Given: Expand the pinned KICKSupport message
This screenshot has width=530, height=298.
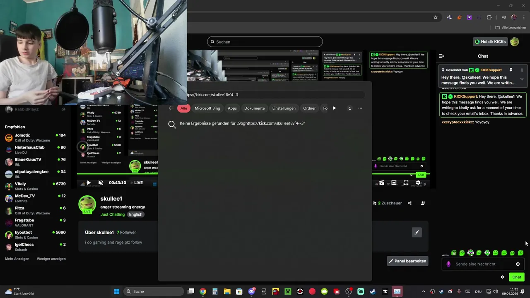Looking at the screenshot, I should pos(522,79).
